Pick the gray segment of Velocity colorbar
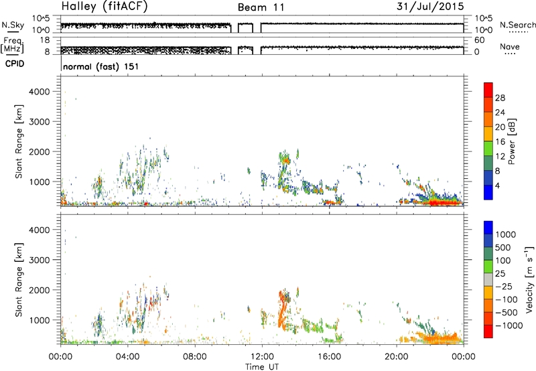Screen dimensions: 536x371 pyautogui.click(x=488, y=279)
